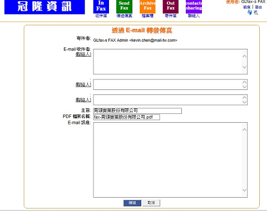Click the third recipient text box above 主旨
The image size is (267, 211).
pos(170,100)
